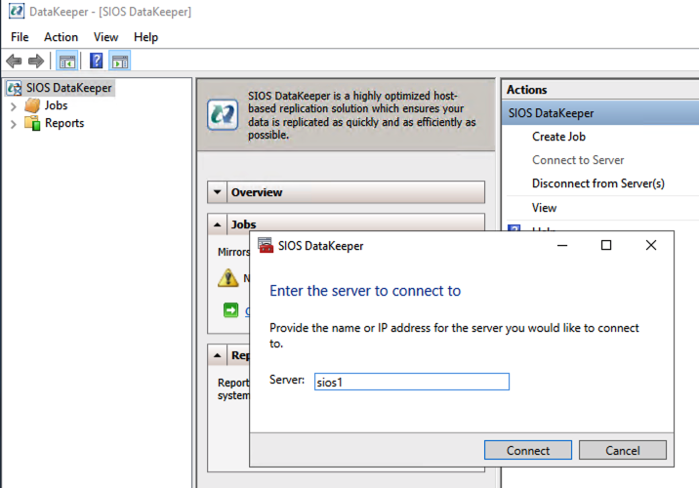Viewport: 699px width, 488px height.
Task: Click the Jobs section title in center pane
Action: (x=243, y=224)
